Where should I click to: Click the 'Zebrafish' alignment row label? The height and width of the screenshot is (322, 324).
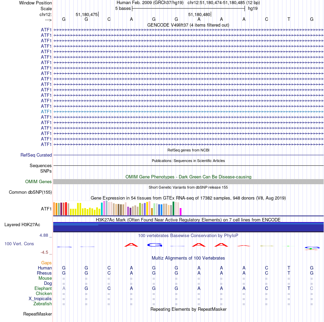pos(43,304)
